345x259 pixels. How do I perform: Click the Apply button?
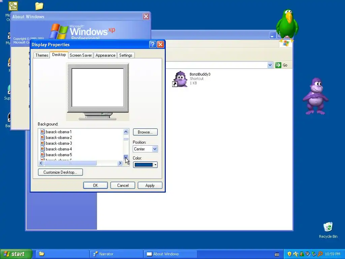pos(150,185)
